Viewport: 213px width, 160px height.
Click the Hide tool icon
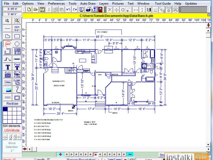click(8, 82)
